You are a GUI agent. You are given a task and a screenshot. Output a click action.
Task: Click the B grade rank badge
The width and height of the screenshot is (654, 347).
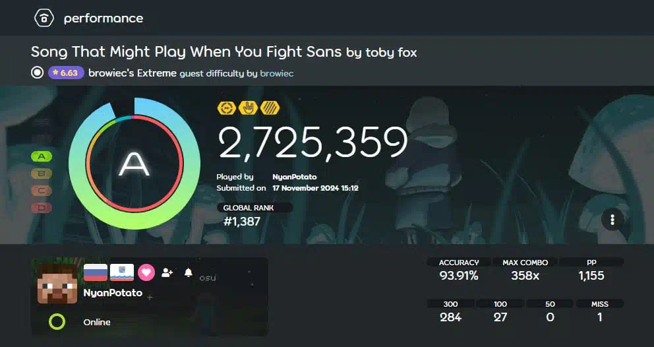click(42, 173)
